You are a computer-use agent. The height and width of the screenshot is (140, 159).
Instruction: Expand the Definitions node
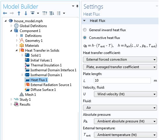[x=17, y=36]
